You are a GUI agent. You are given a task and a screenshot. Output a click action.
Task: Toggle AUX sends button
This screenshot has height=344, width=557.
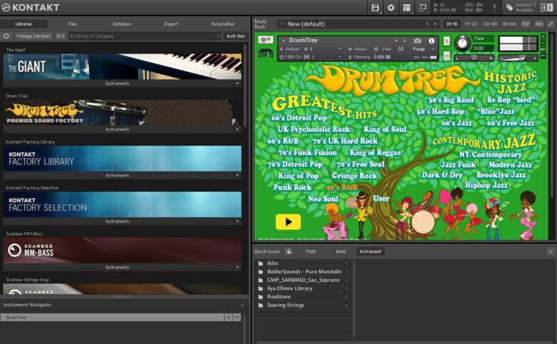539,24
